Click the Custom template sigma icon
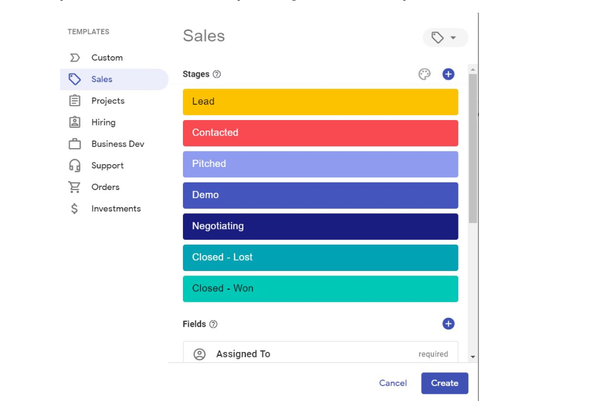609x401 pixels. coord(74,58)
